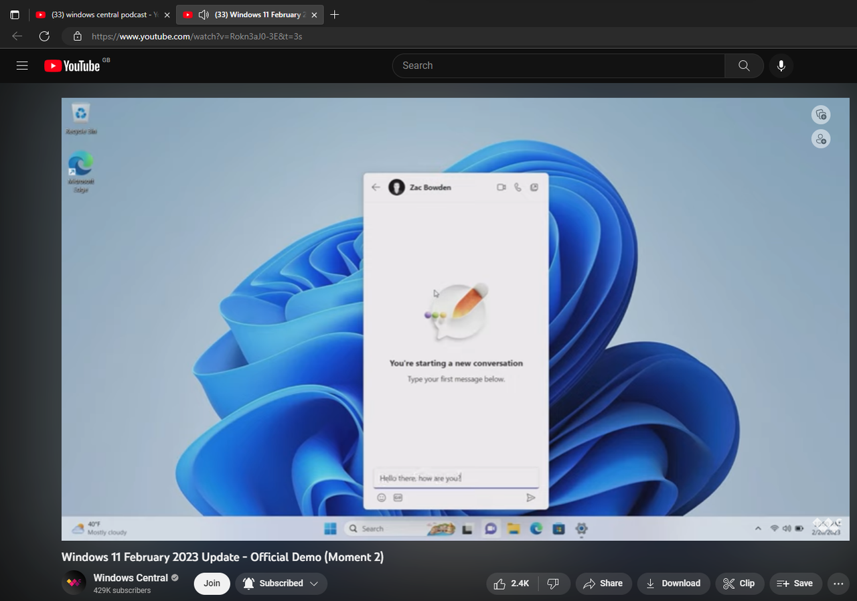Click taskbar Search box in video
The width and height of the screenshot is (857, 601).
click(399, 529)
